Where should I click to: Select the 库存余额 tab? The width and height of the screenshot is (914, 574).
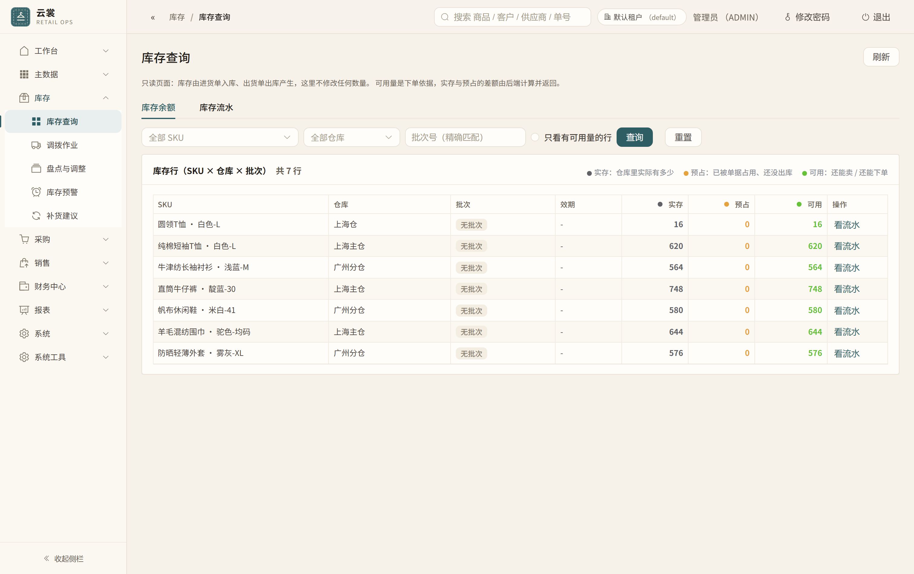158,108
